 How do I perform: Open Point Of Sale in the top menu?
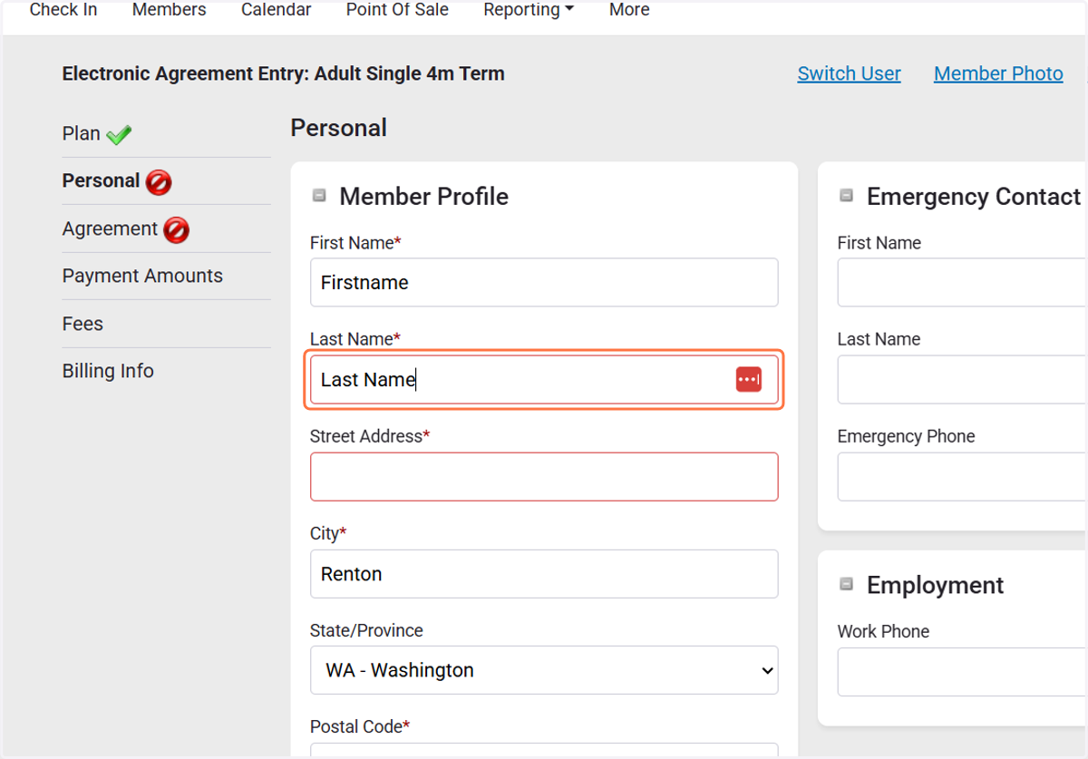(x=397, y=10)
